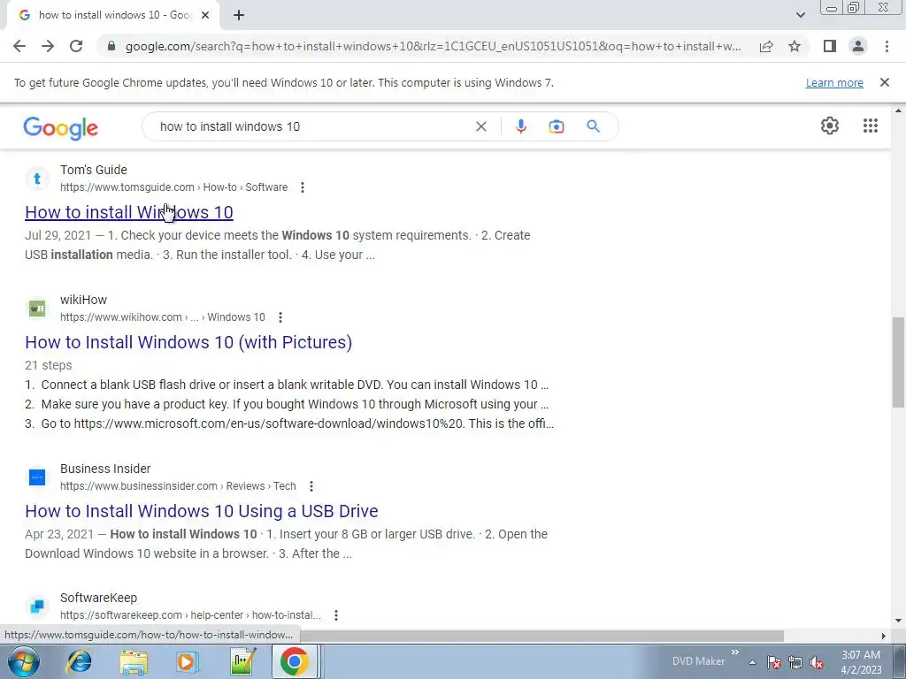Viewport: 906px width, 679px height.
Task: Open Tom's Guide 'How to install Windows 10'
Action: pyautogui.click(x=129, y=212)
